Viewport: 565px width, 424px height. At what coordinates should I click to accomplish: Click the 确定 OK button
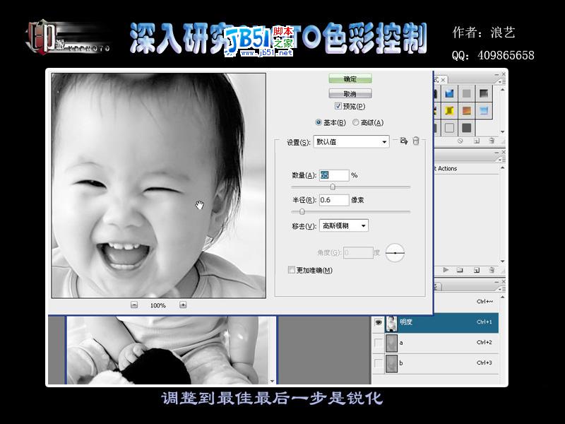coord(350,79)
